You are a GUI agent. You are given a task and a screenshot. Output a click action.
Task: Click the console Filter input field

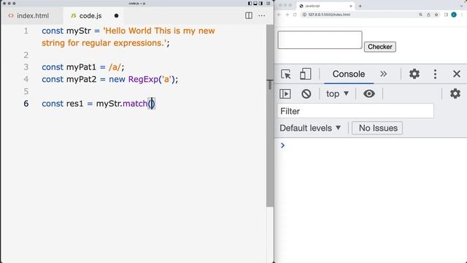point(355,111)
